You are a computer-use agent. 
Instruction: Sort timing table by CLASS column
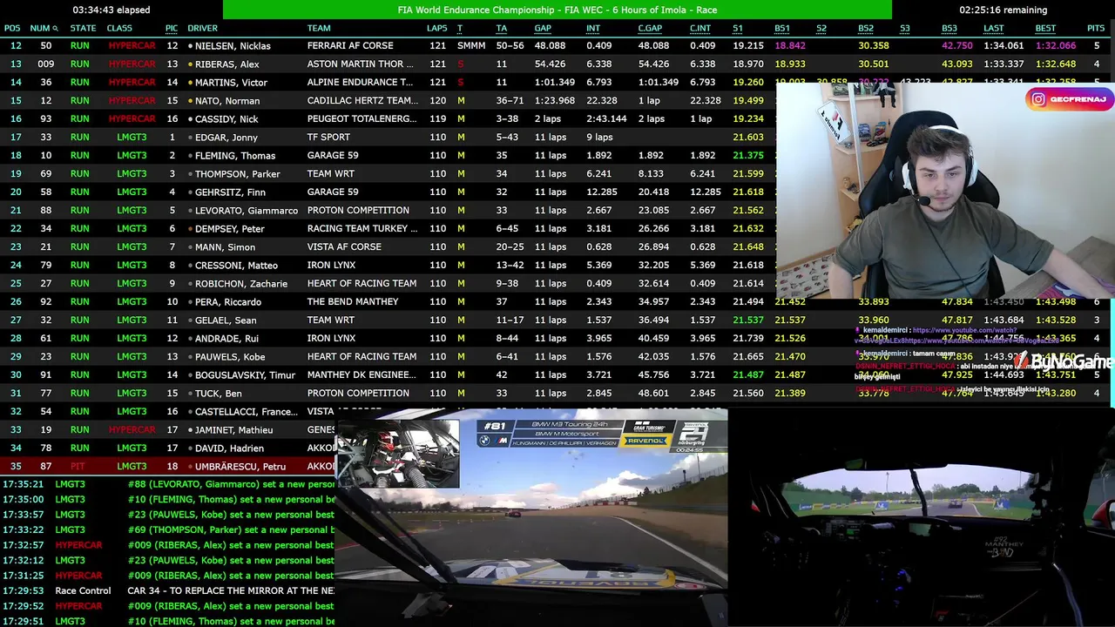click(x=119, y=29)
